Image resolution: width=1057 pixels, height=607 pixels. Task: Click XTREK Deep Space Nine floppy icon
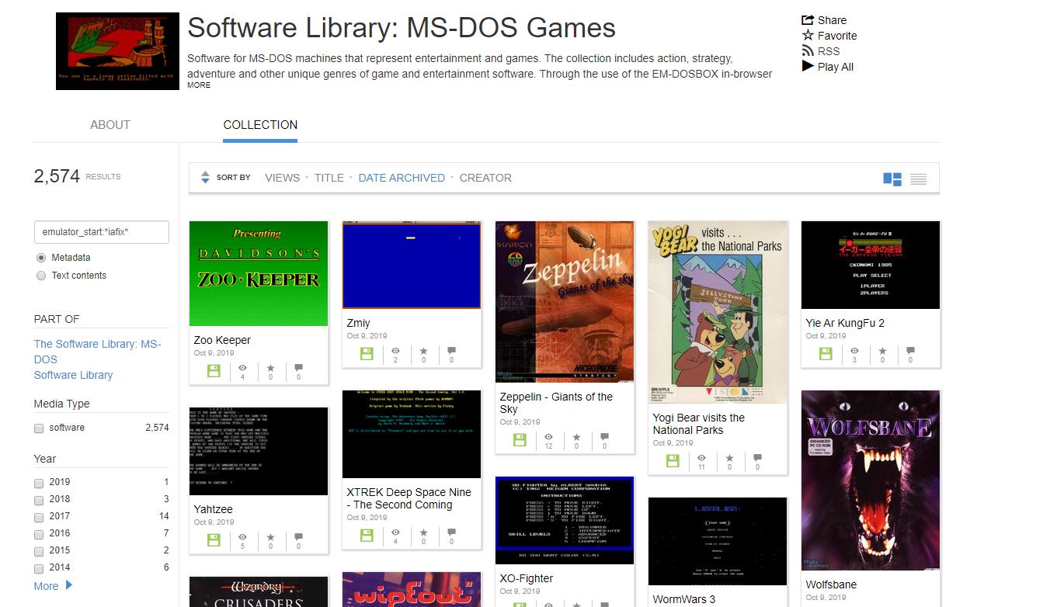(367, 535)
